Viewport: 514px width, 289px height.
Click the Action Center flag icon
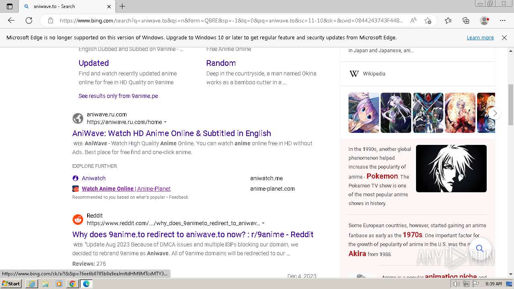pos(475,284)
